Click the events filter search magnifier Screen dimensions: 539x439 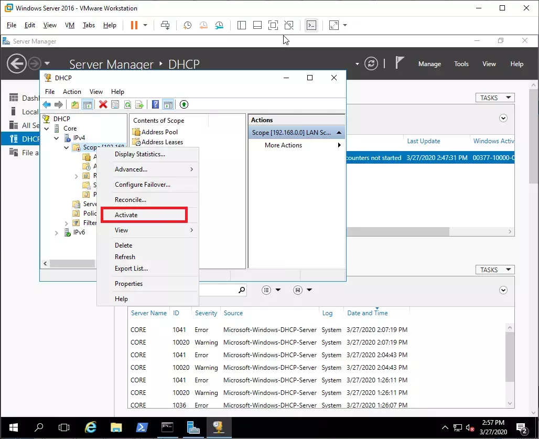(242, 290)
